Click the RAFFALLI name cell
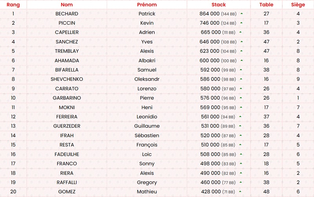Image resolution: width=314 pixels, height=197 pixels. [67, 182]
